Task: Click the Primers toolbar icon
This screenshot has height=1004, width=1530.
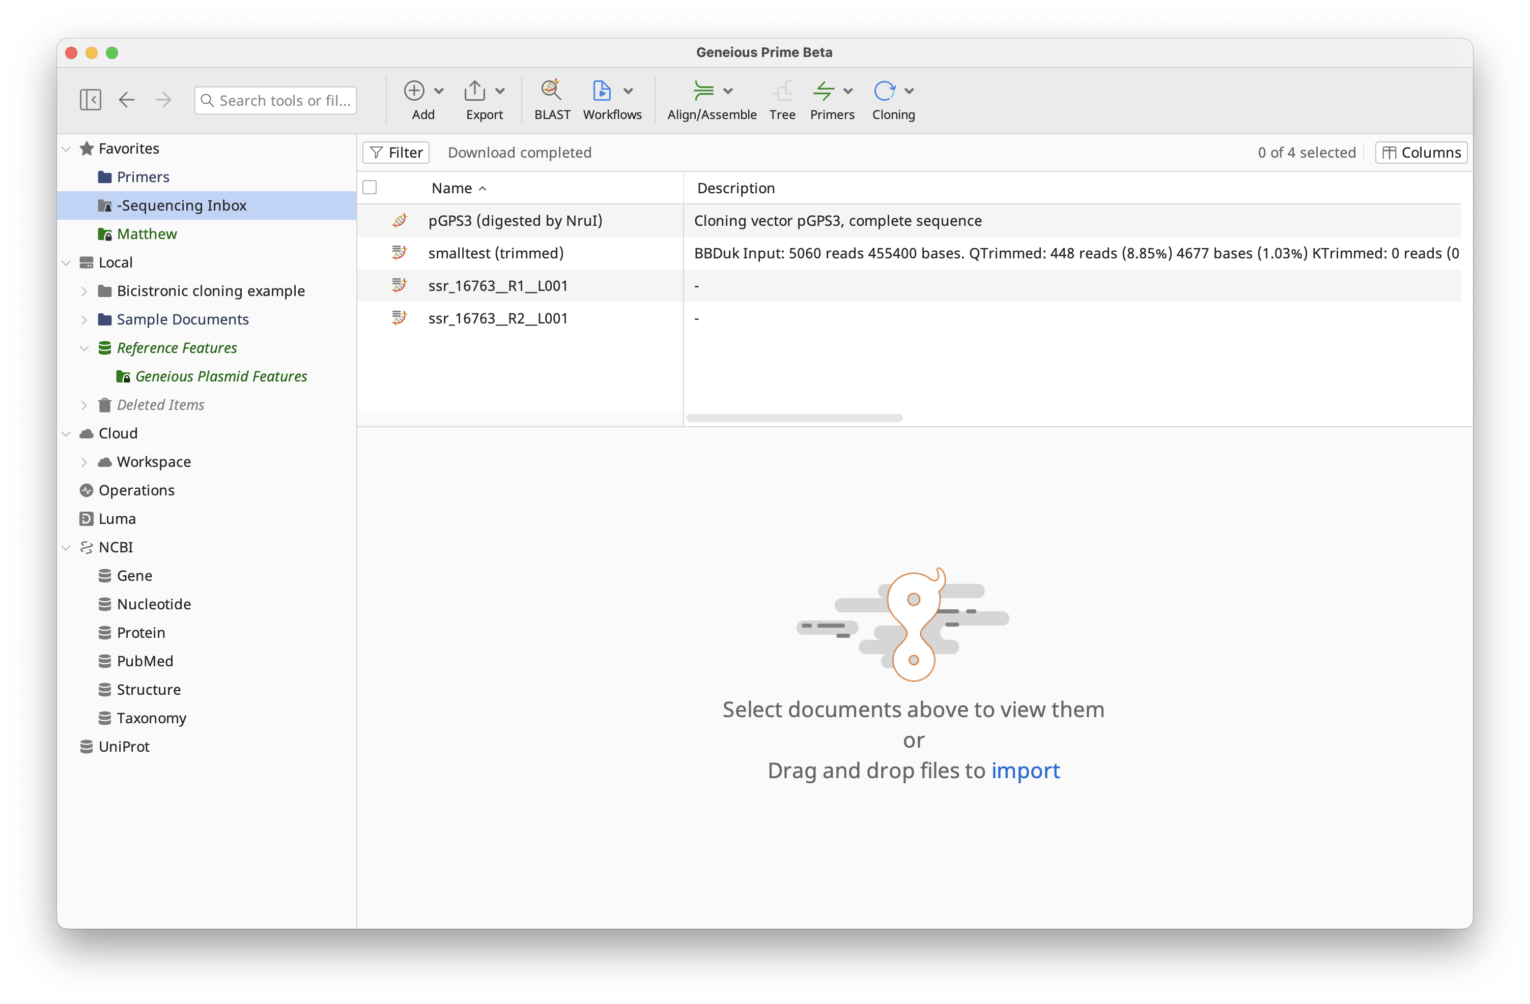Action: (x=824, y=91)
